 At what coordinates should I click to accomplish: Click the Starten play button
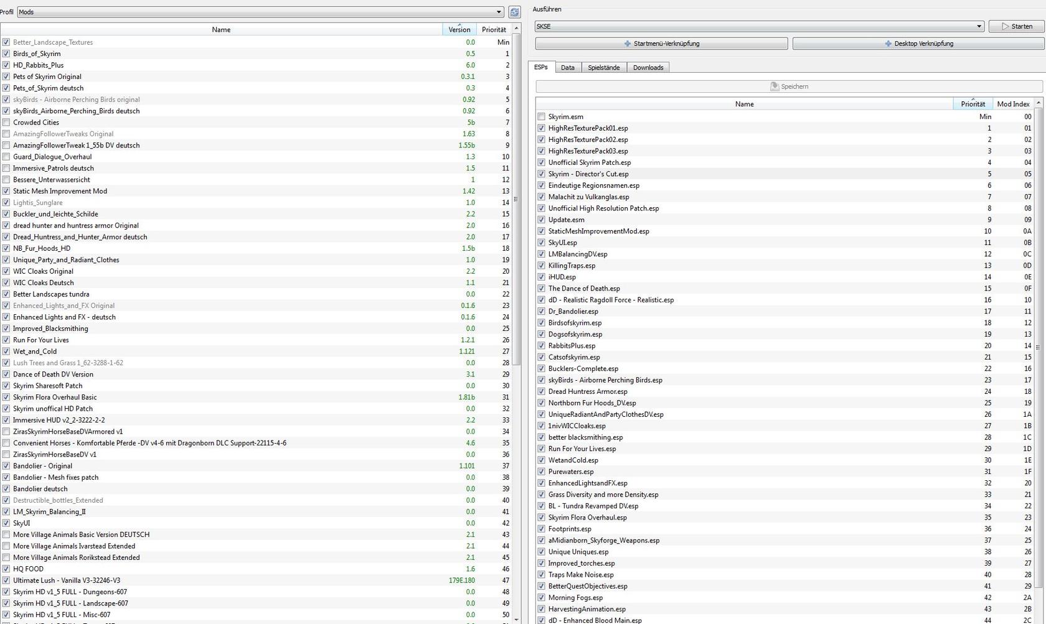coord(1016,26)
